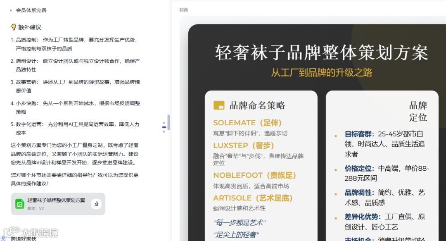The width and height of the screenshot is (446, 241).
Task: Click the title 轻奢袜子品牌整体策划方案 on slide
Action: [322, 52]
